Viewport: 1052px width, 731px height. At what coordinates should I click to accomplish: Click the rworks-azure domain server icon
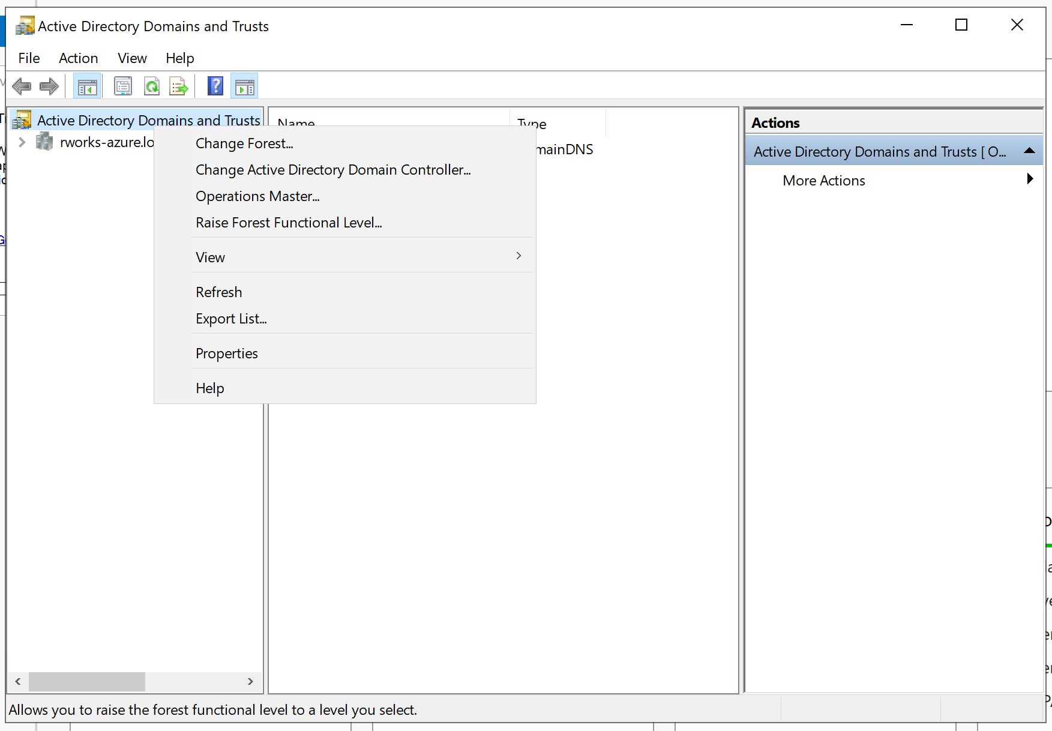pos(44,142)
